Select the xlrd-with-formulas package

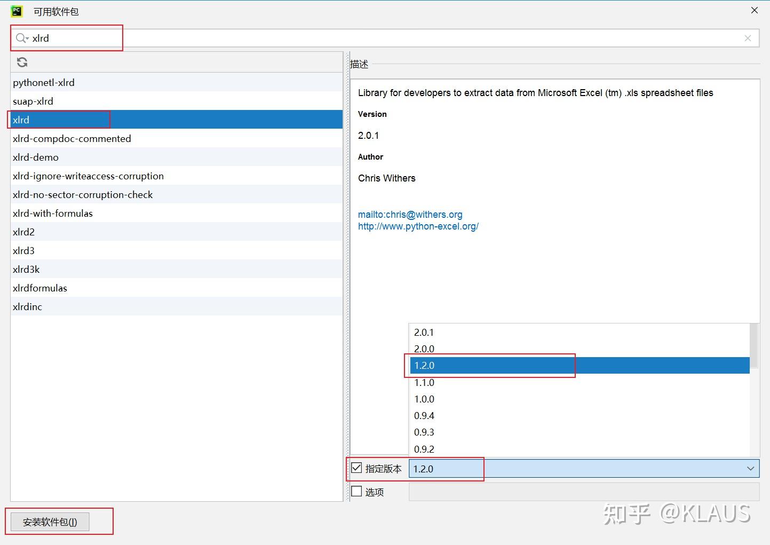point(52,213)
